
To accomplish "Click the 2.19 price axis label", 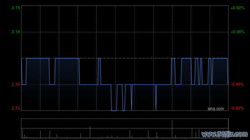I will tap(16, 8).
